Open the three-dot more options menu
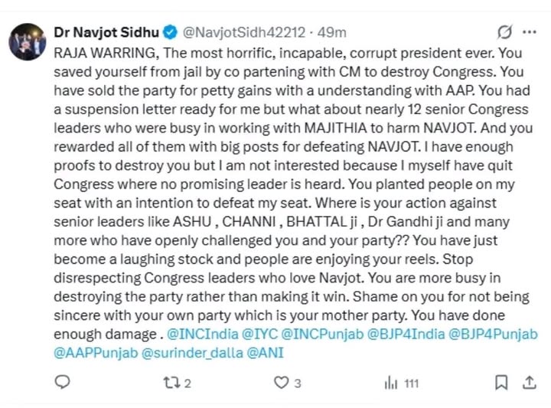Viewport: 551px width, 408px height. 527,32
